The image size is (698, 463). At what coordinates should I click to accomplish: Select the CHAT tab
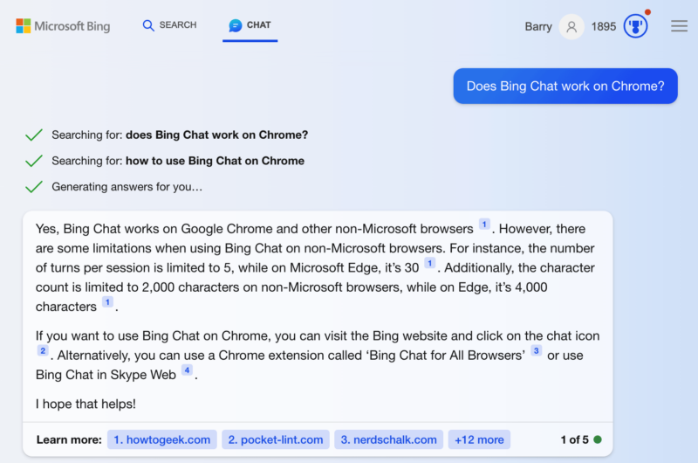250,25
